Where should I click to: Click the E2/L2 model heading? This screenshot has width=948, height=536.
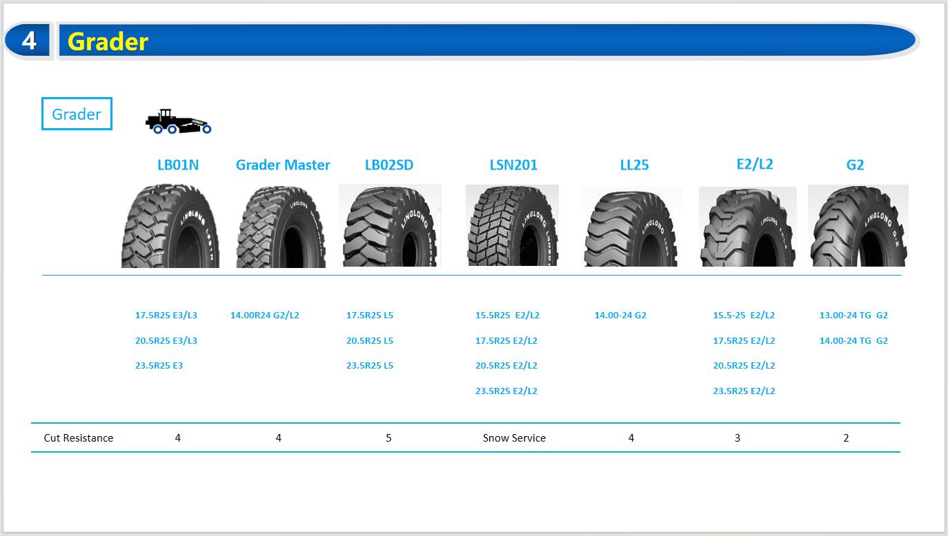coord(755,164)
